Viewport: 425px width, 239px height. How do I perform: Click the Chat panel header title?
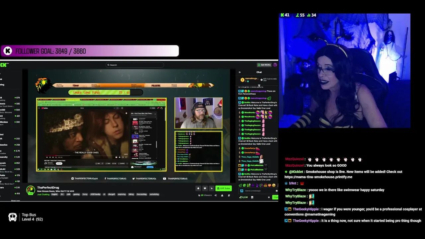(259, 72)
